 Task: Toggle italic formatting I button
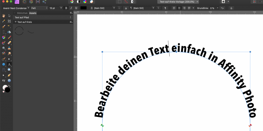click(71, 8)
